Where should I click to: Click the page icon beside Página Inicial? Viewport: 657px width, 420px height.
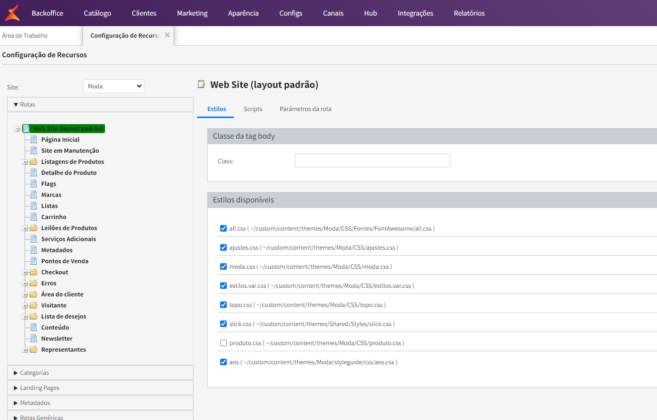click(x=34, y=140)
